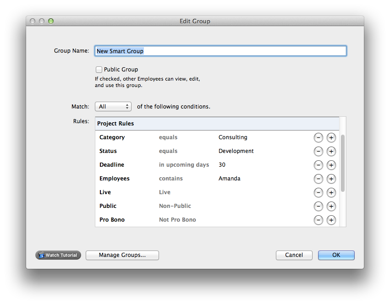The width and height of the screenshot is (390, 305).
Task: Select the Status rule field name
Action: pyautogui.click(x=108, y=151)
